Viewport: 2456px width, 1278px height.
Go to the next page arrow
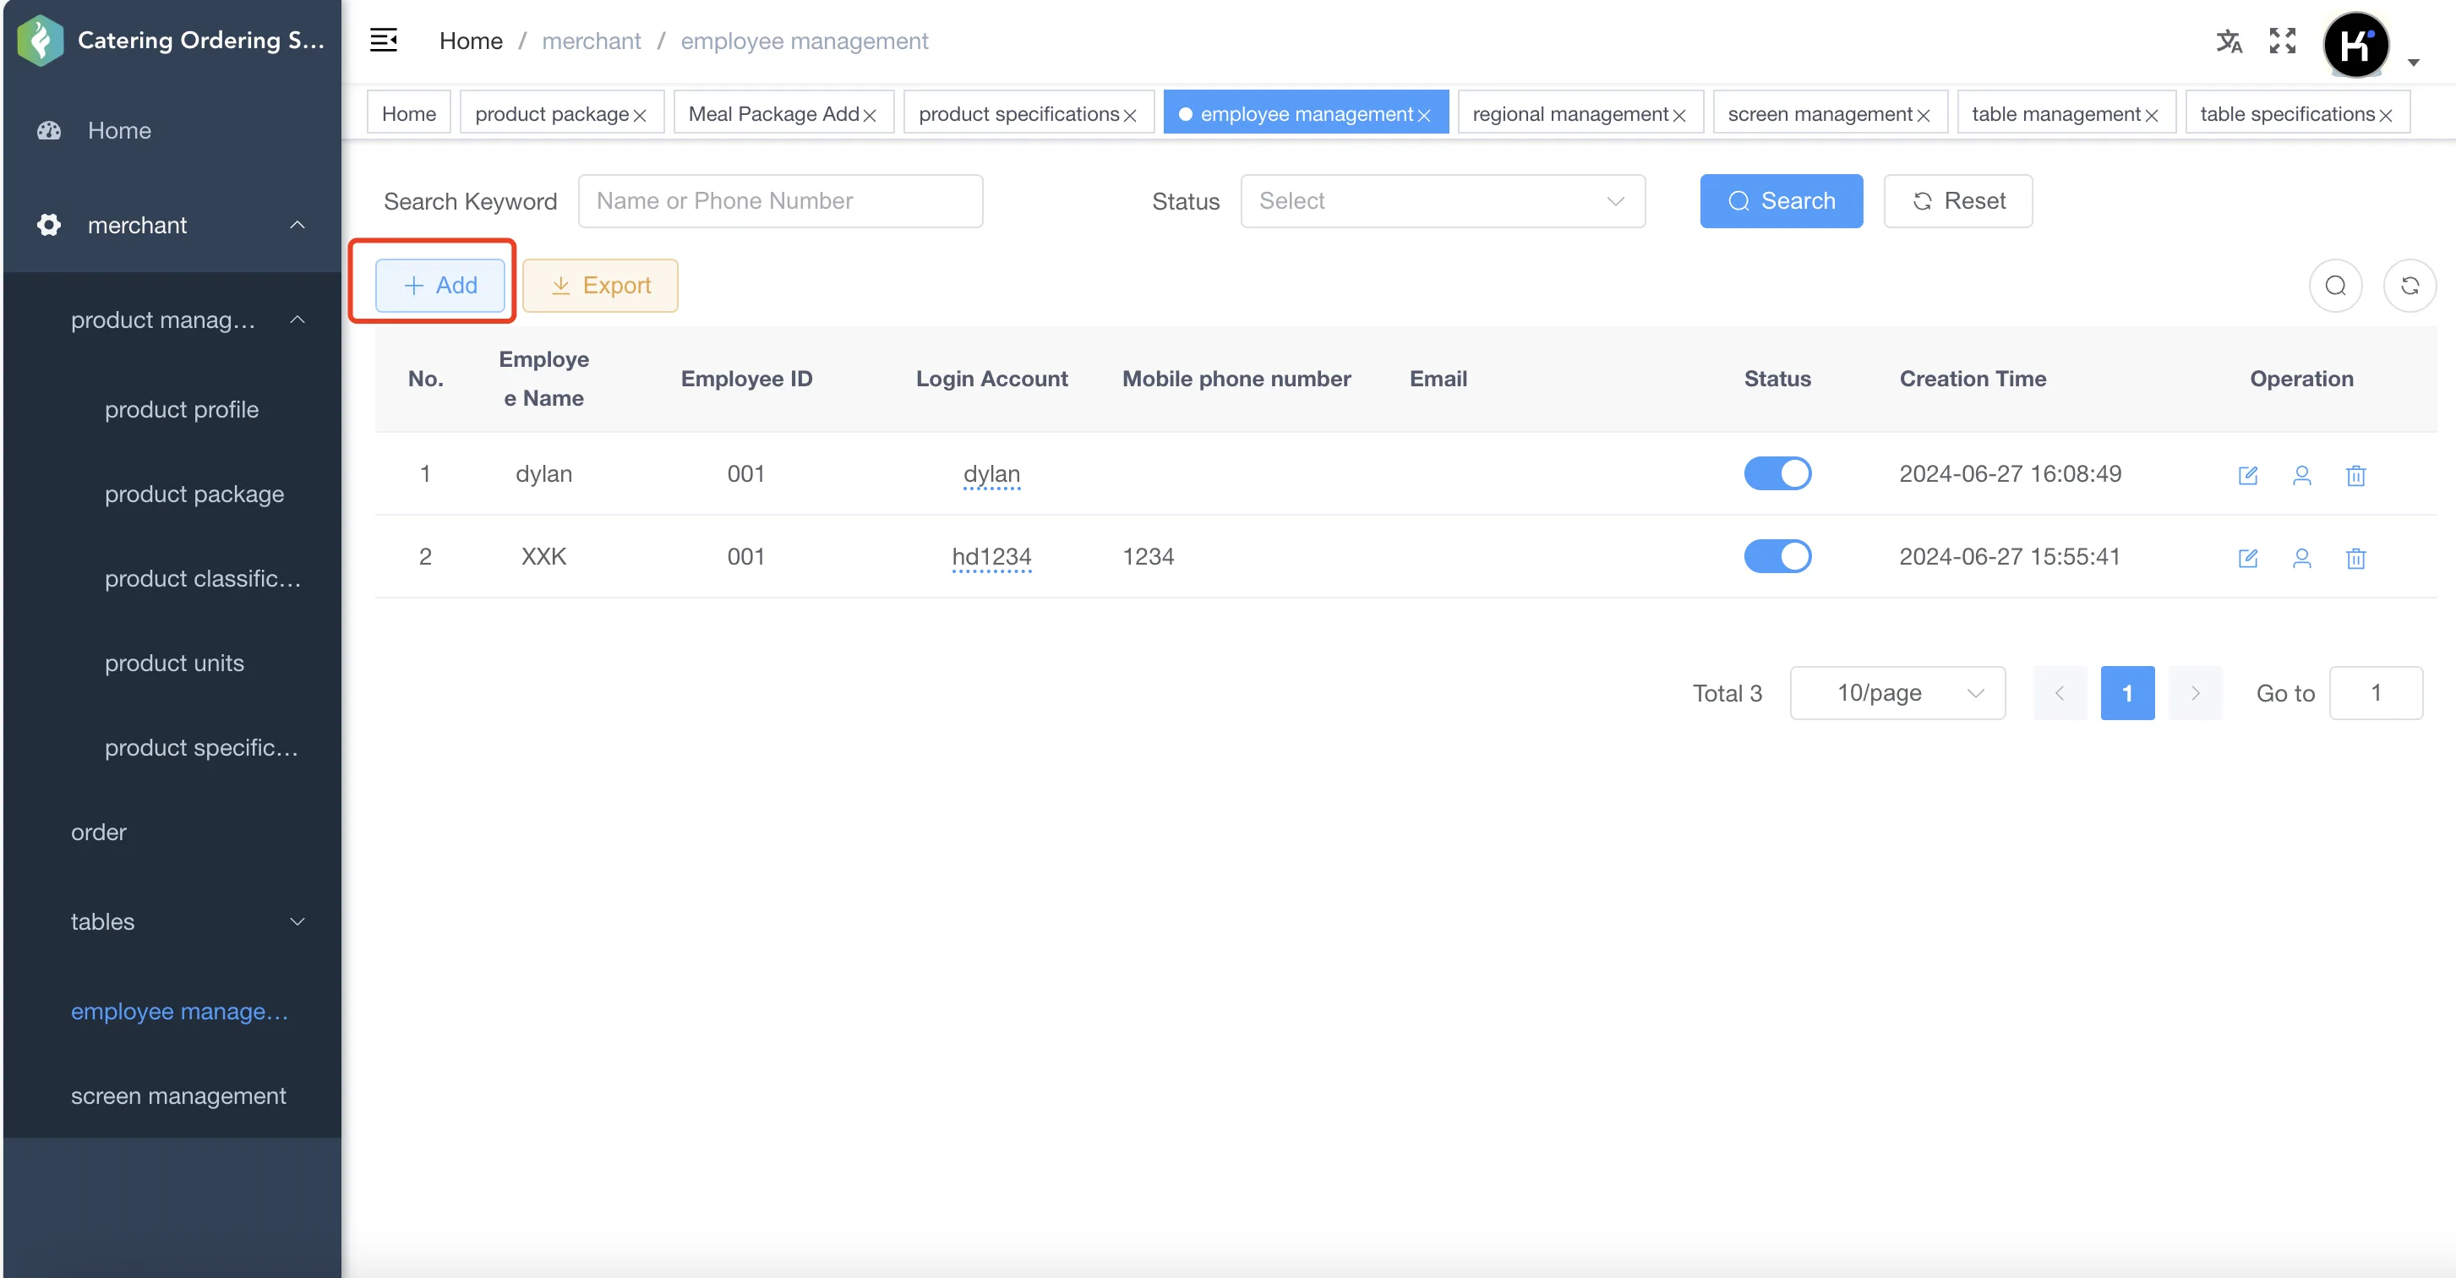pos(2195,693)
